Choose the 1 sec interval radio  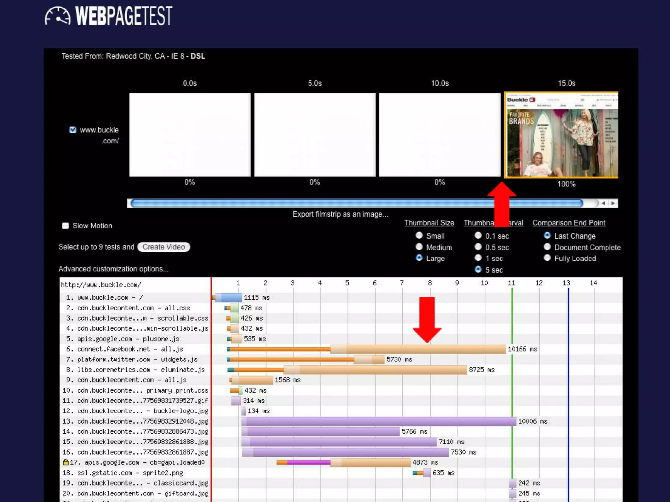click(478, 258)
